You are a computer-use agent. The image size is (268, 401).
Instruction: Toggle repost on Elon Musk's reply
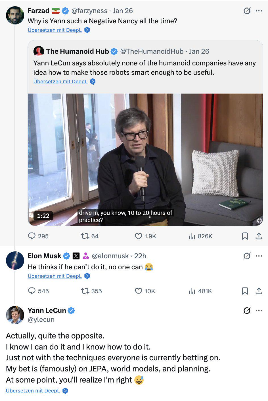[x=85, y=291]
